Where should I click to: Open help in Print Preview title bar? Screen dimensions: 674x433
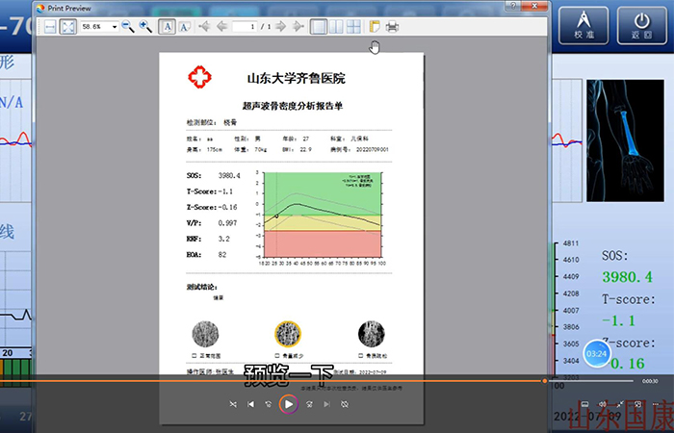pyautogui.click(x=513, y=6)
